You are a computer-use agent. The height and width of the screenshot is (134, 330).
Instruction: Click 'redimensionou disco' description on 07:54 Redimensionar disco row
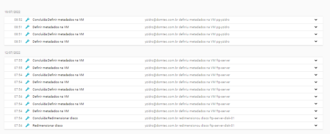point(189,126)
